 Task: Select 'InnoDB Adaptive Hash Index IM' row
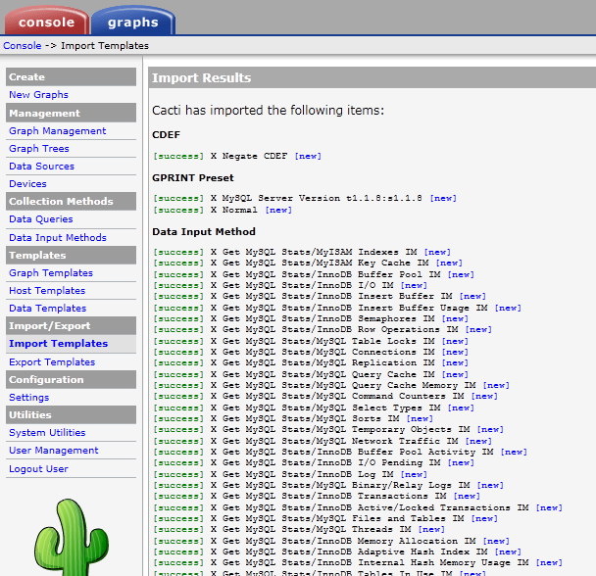pos(337,552)
